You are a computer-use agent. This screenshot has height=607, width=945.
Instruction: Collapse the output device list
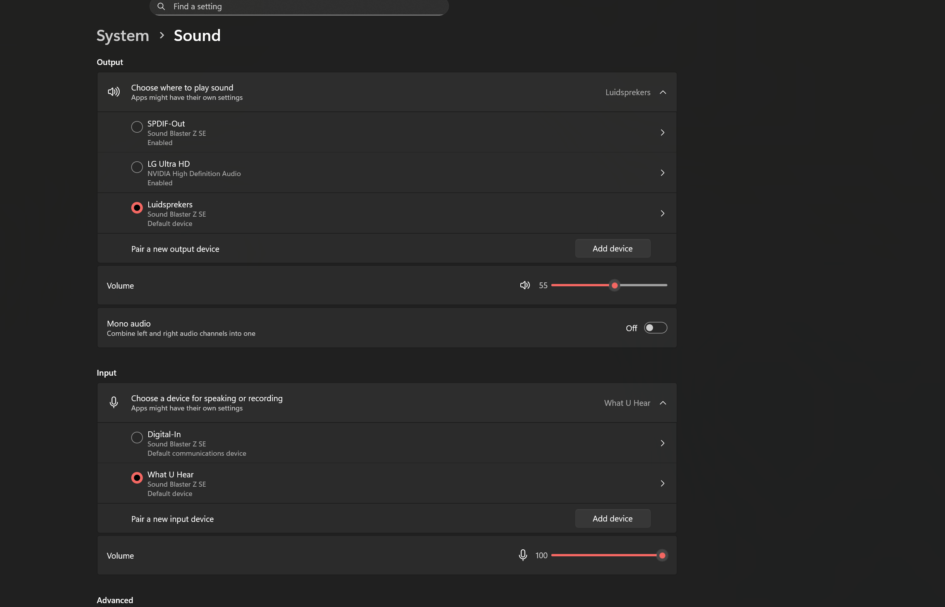click(663, 92)
